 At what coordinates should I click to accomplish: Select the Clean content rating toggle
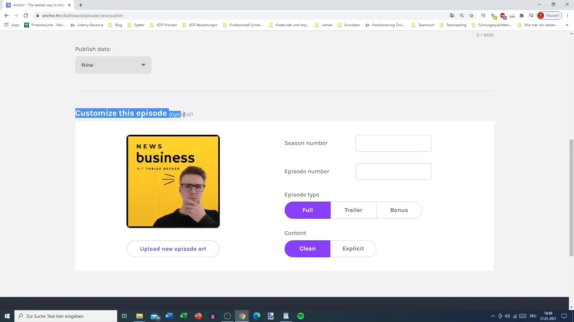point(308,248)
